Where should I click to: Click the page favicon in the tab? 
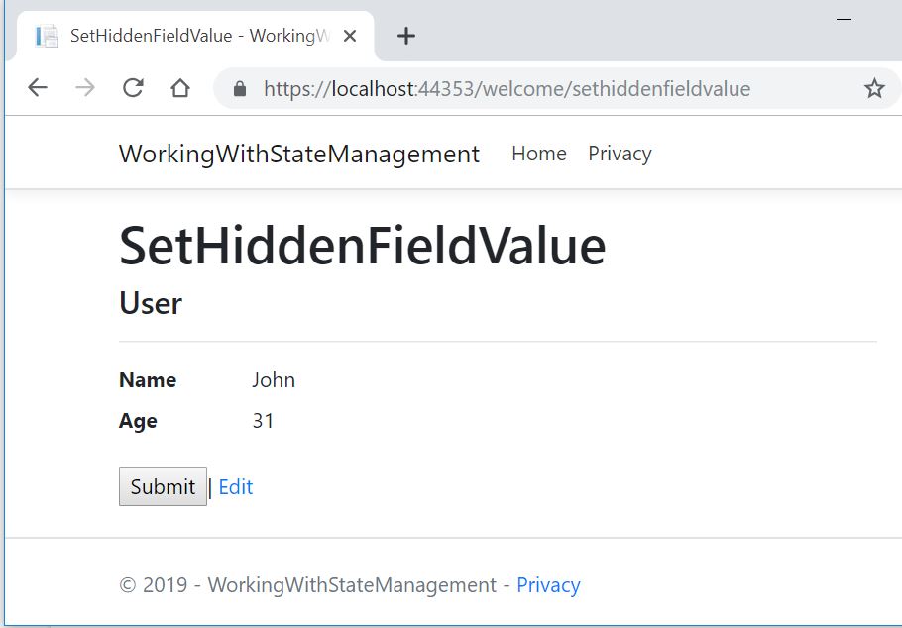[47, 37]
